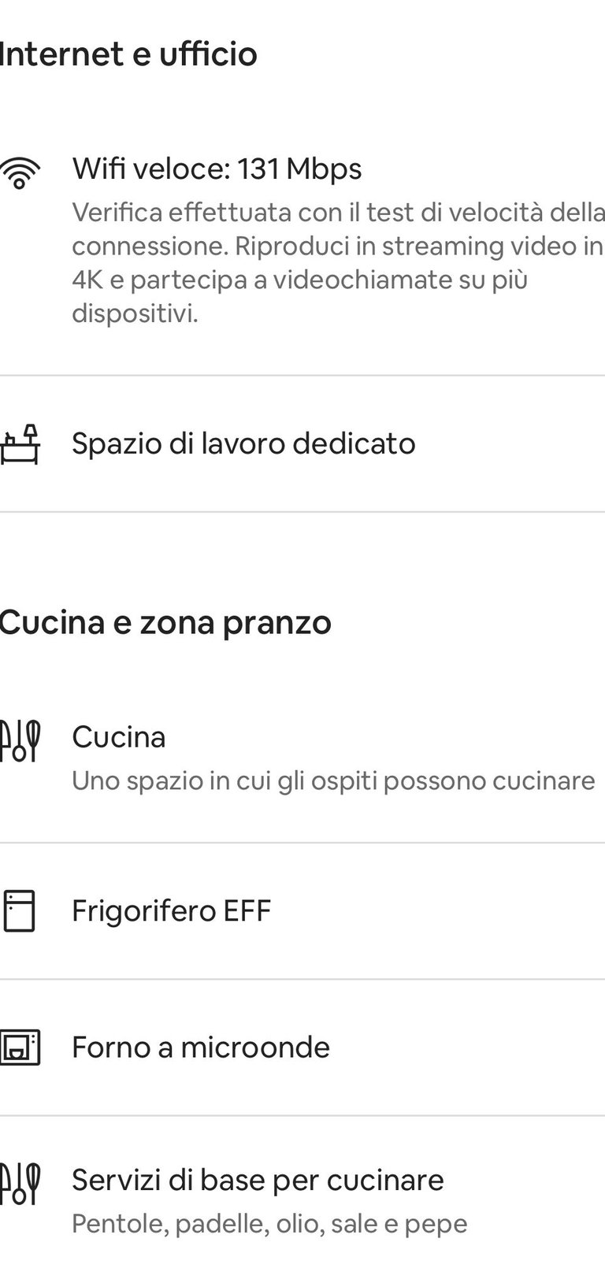
Task: Tap 'Pentole, padelle, olio, sale e pepe' description
Action: [x=269, y=1224]
